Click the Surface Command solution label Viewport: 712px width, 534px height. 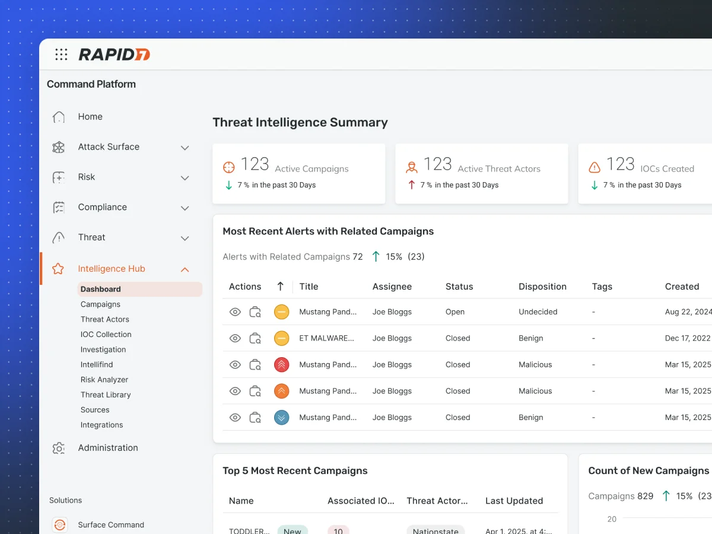(111, 525)
